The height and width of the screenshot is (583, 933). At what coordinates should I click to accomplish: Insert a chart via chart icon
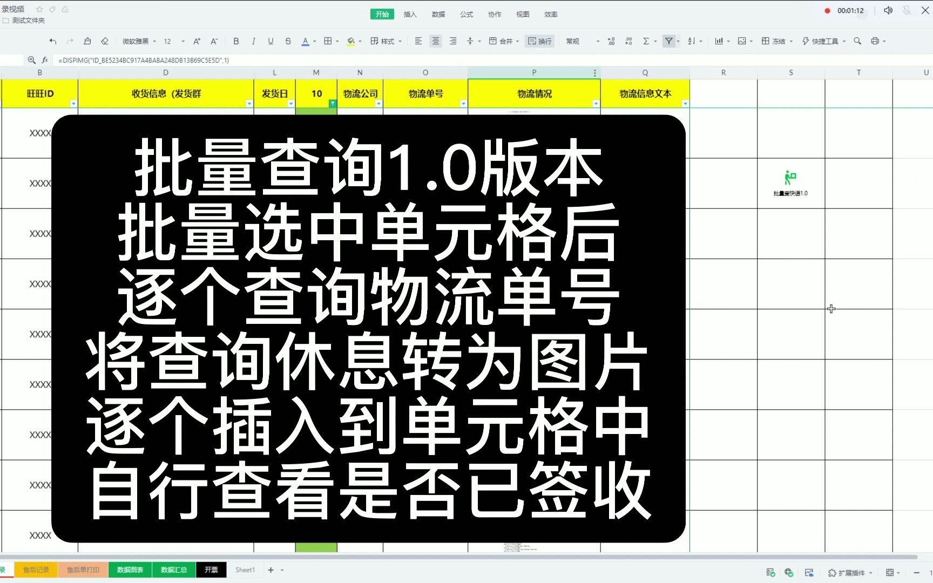pyautogui.click(x=719, y=41)
